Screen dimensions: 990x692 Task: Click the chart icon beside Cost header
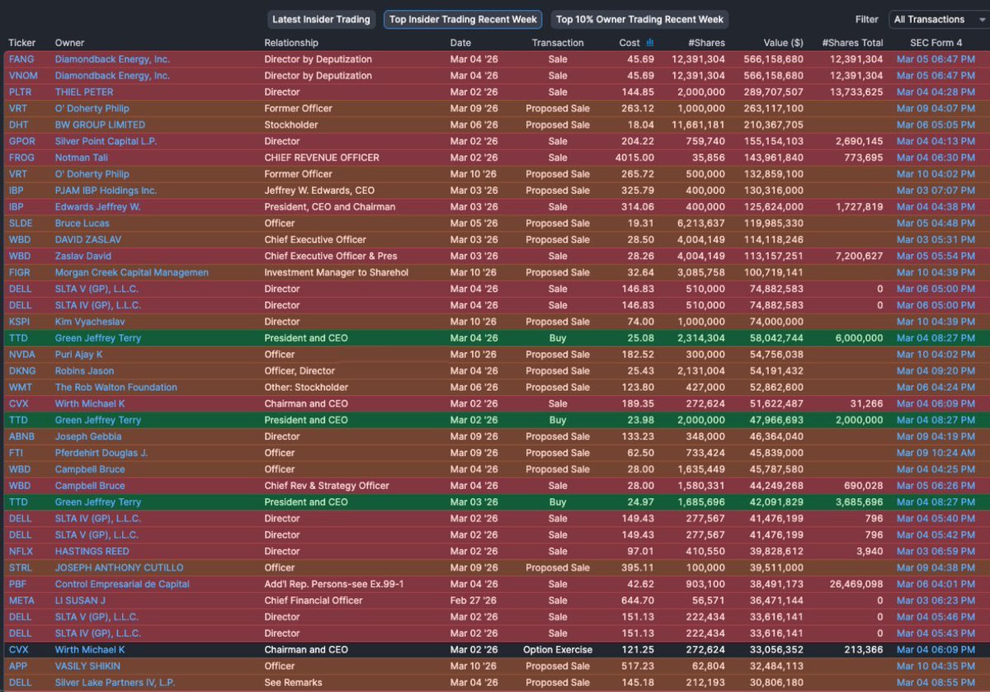click(x=650, y=42)
